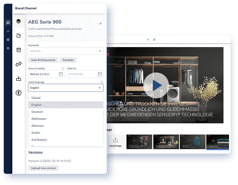Click Upload new version button
The width and height of the screenshot is (238, 185).
pyautogui.click(x=43, y=168)
